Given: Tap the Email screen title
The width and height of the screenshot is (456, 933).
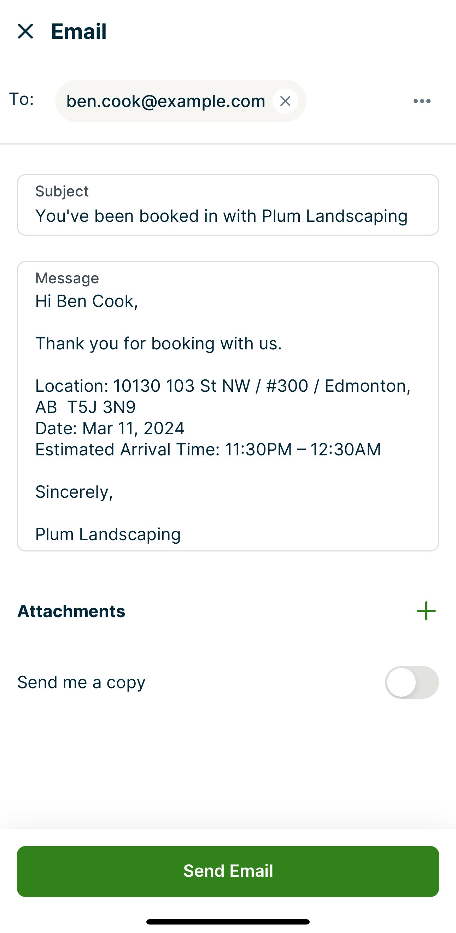Looking at the screenshot, I should pos(79,31).
